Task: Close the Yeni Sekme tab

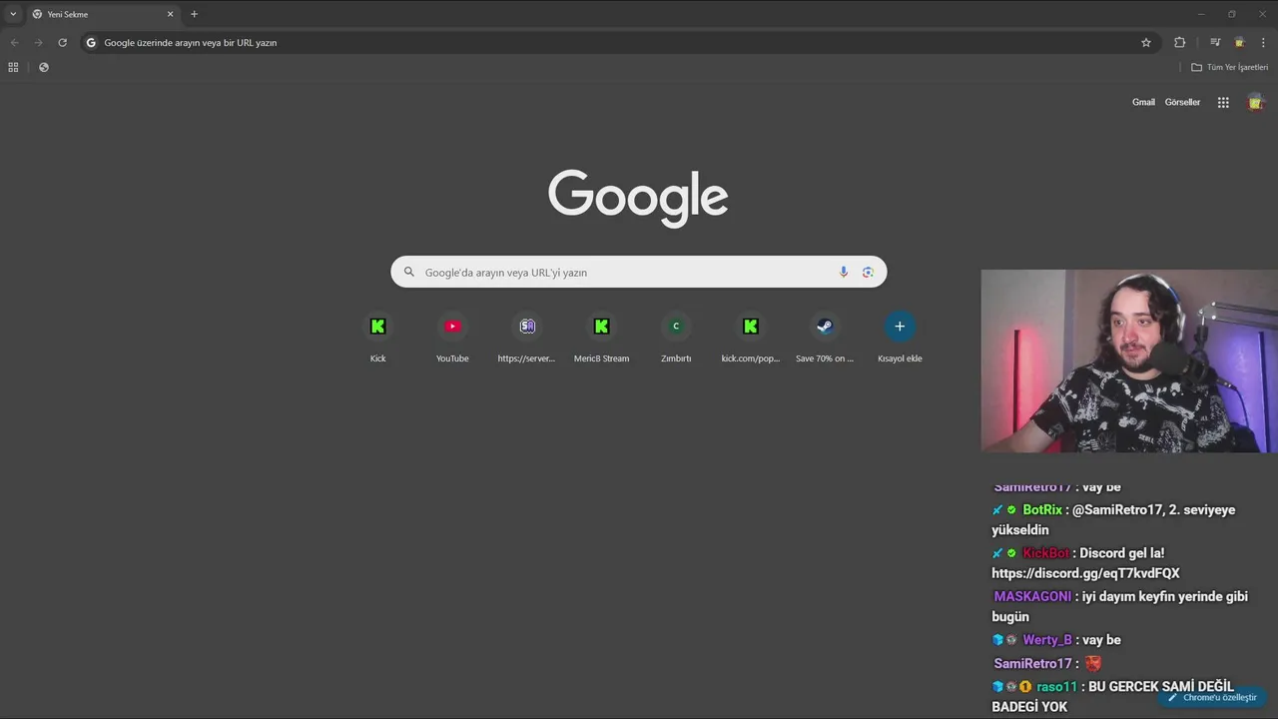Action: pyautogui.click(x=170, y=14)
